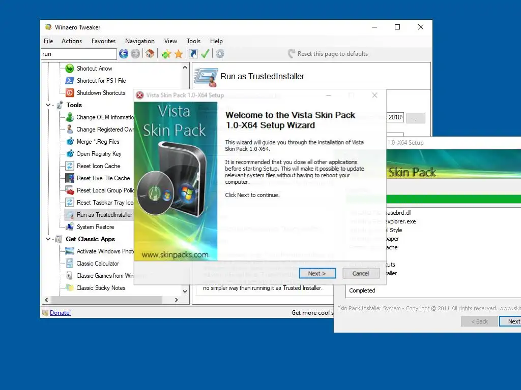Click the www.skinpacks.com banner text
This screenshot has width=521, height=390.
[175, 255]
